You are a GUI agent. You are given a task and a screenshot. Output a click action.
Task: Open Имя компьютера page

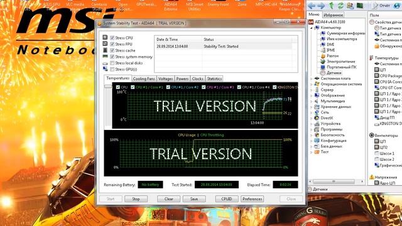coord(342,39)
